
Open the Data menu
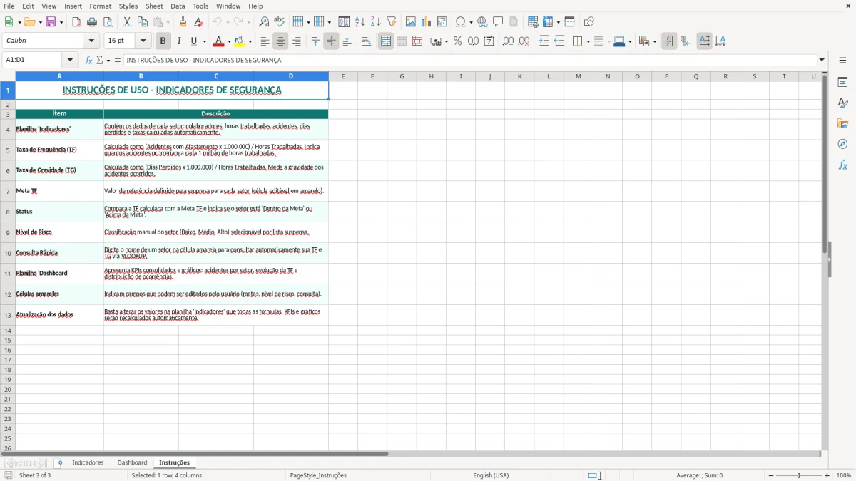tap(178, 6)
